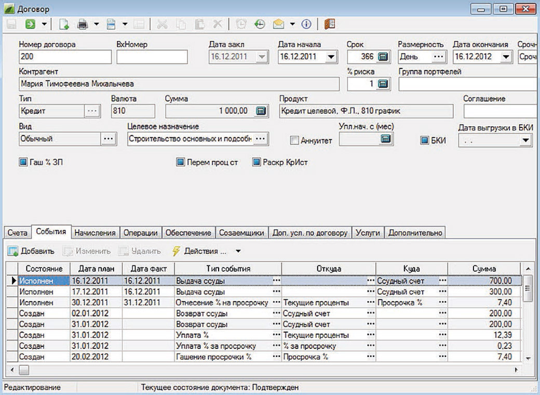Screen dimensions: 540x395
Task: Toggle the БКИ checkbox
Action: click(425, 141)
